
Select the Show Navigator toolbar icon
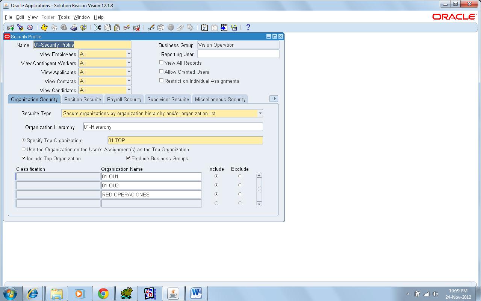(31, 27)
